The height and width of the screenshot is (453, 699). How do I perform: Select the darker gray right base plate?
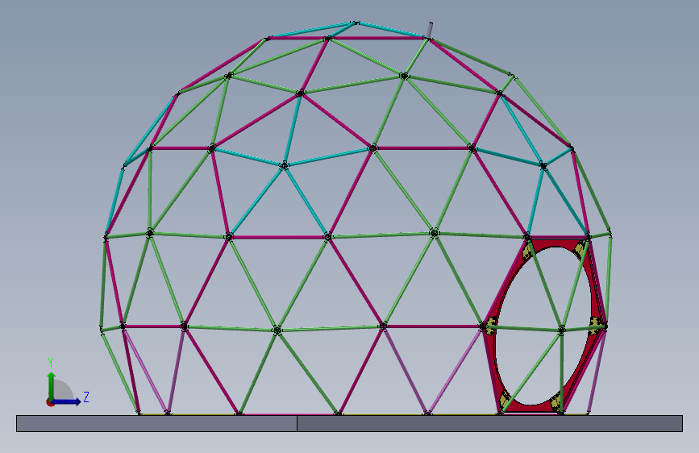489,423
